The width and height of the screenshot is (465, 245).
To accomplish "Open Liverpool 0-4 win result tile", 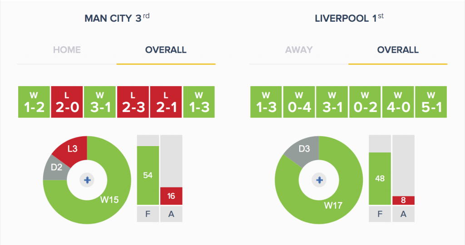I will 299,102.
